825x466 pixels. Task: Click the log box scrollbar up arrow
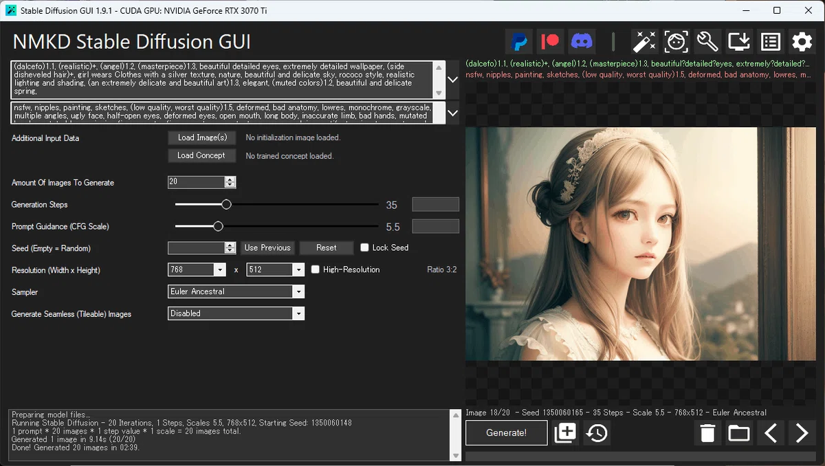click(454, 415)
